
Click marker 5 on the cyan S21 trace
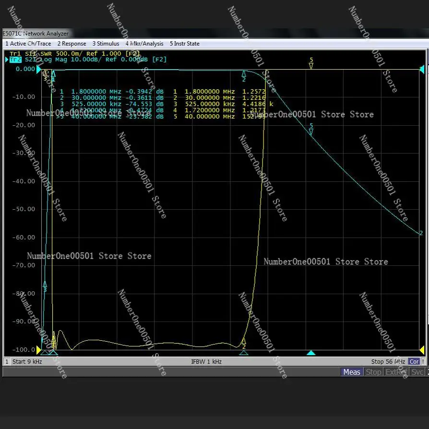point(311,129)
